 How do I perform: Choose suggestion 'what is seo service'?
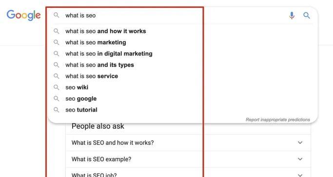pos(92,76)
